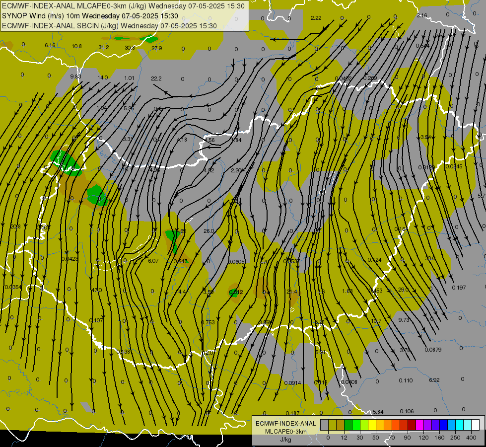The image size is (486, 447).
Task: Click the map value '0.812' on the green patch
Action: click(x=236, y=292)
